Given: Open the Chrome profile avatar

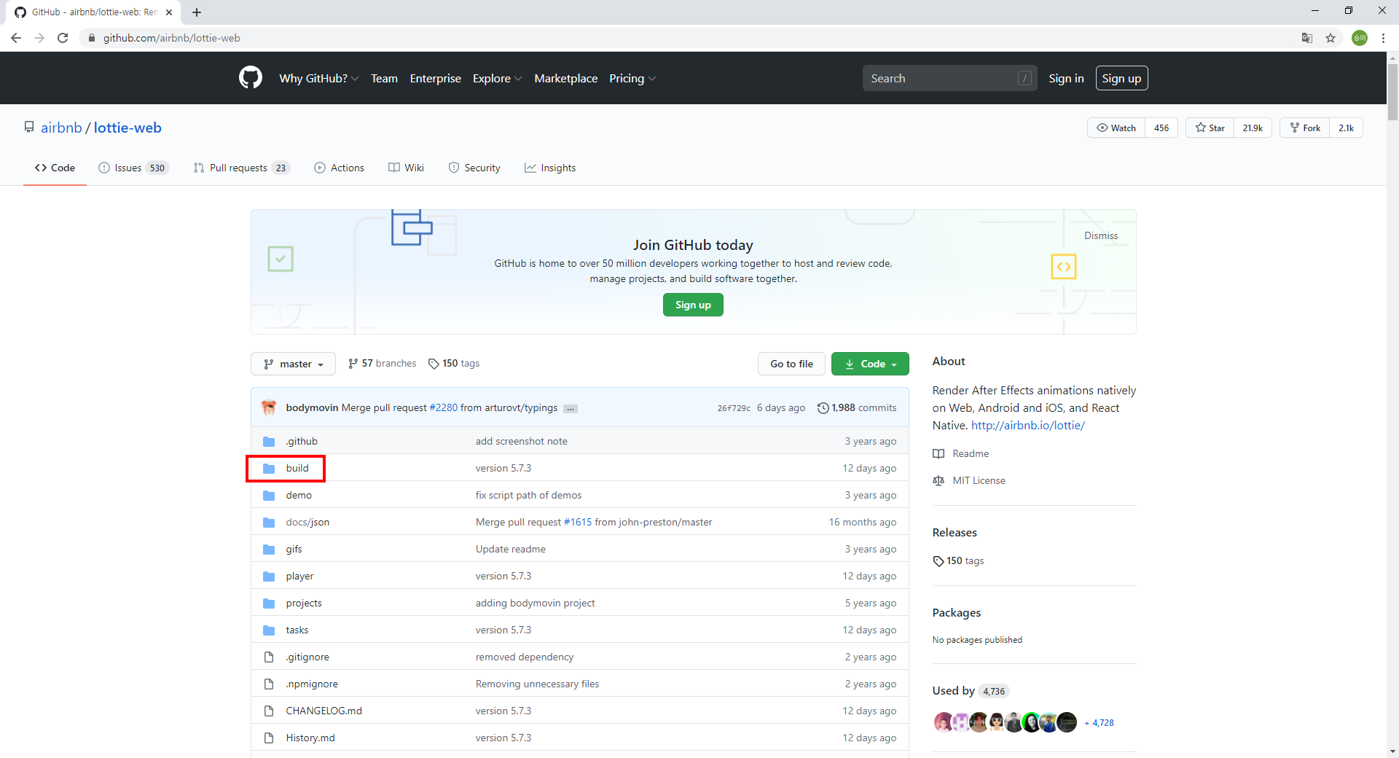Looking at the screenshot, I should 1360,38.
